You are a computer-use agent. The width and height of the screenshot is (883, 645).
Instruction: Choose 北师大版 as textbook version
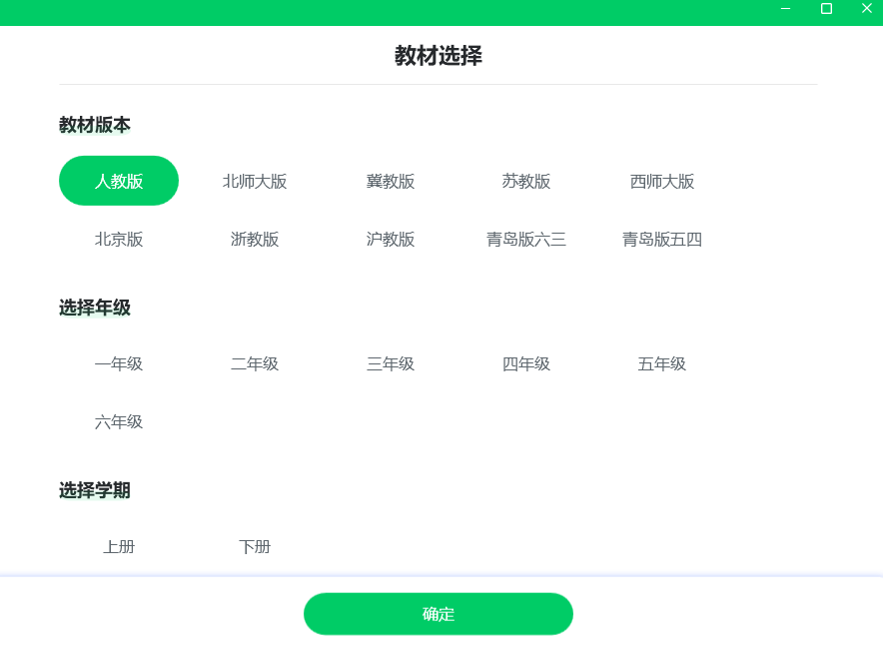click(254, 181)
